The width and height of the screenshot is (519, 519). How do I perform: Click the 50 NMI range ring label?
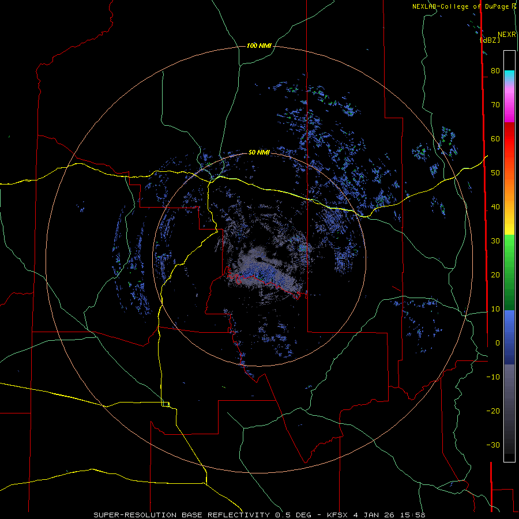coord(259,153)
